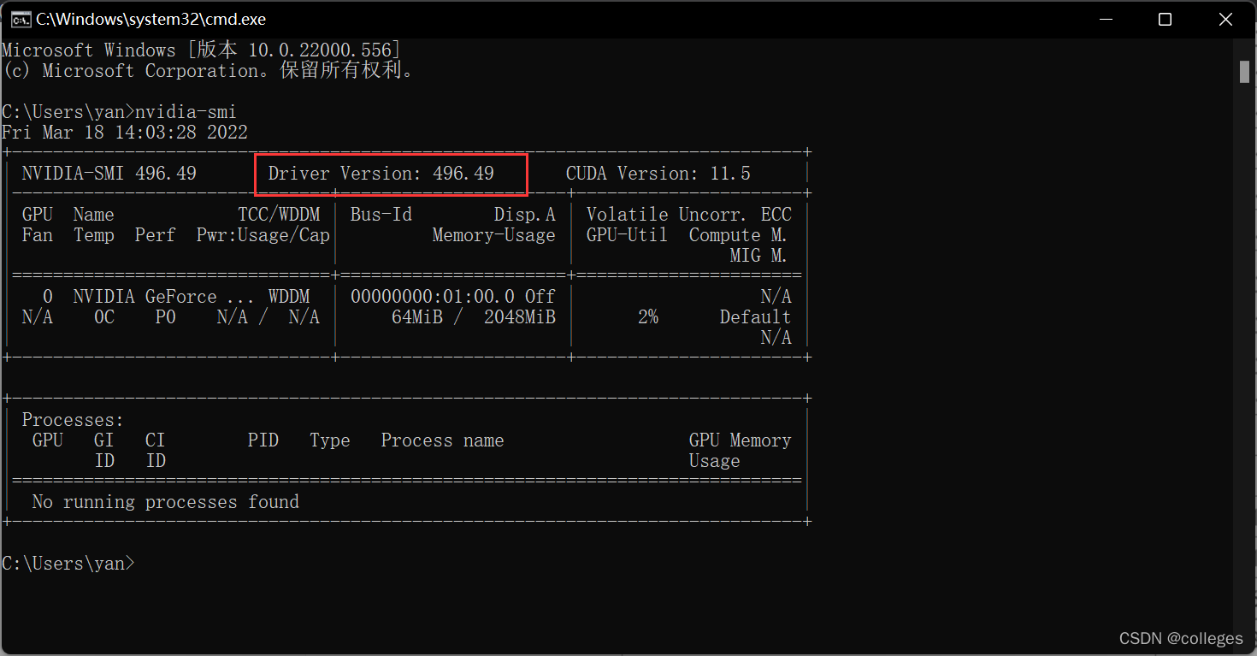Click the 'Processes:' section label
Screen dimensions: 1257x656
point(74,420)
